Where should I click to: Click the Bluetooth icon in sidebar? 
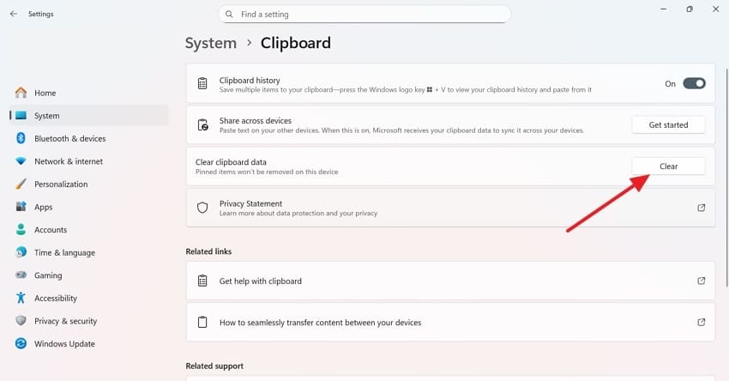tap(21, 138)
